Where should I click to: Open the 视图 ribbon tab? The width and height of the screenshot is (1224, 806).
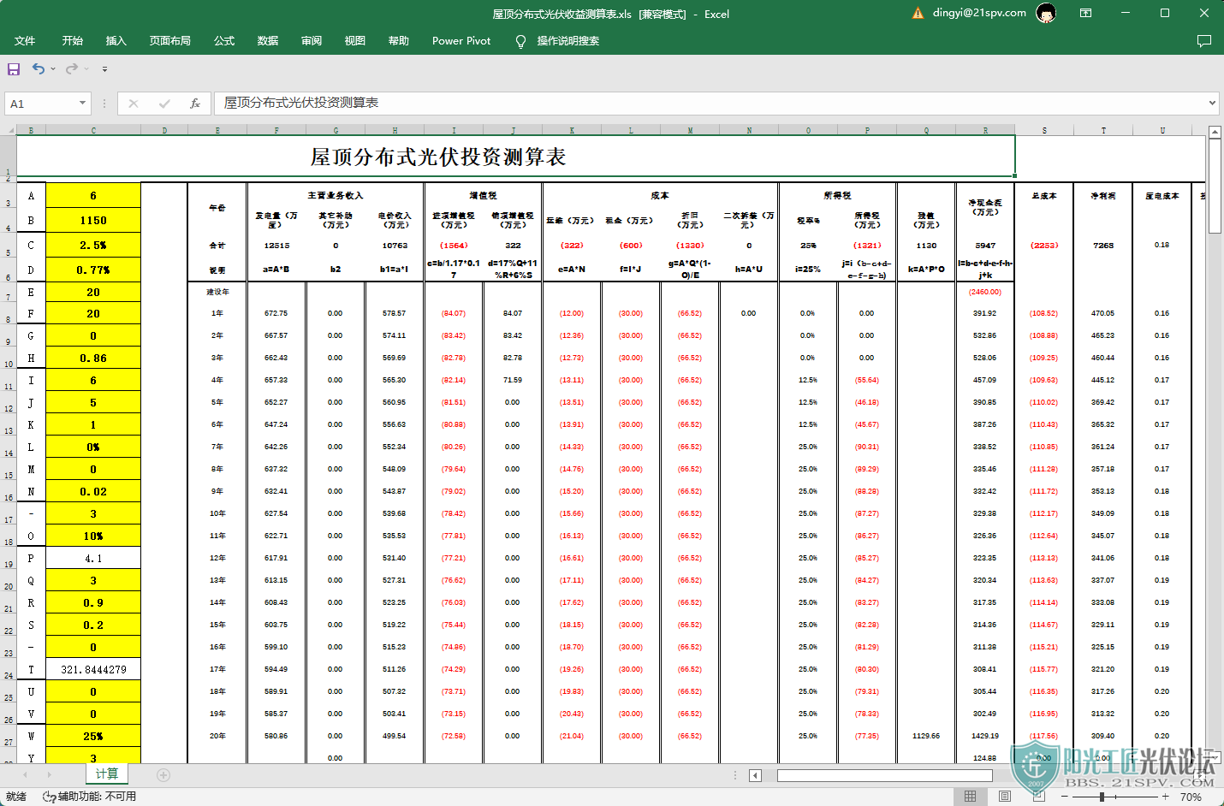355,40
